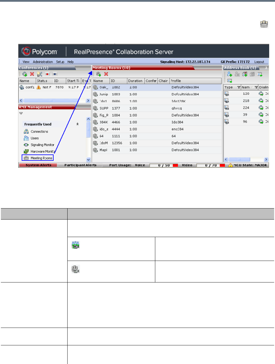275x364 pixels.
Task: Open the Setup menu
Action: pyautogui.click(x=60, y=62)
